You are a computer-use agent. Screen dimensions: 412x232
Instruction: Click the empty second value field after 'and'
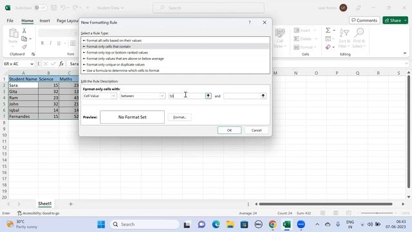pyautogui.click(x=241, y=96)
